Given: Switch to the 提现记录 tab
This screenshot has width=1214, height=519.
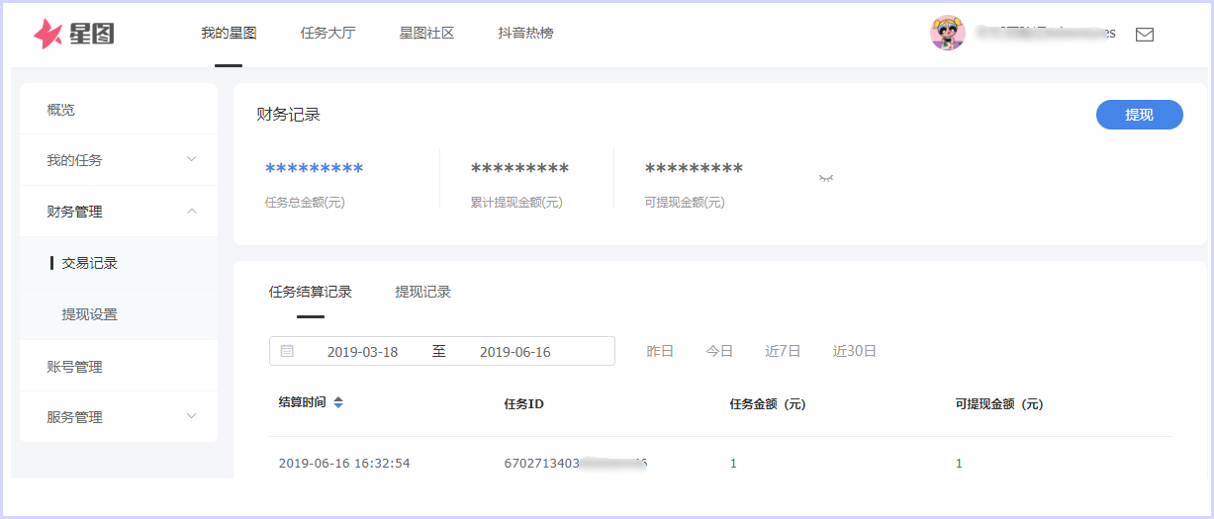Looking at the screenshot, I should pyautogui.click(x=422, y=292).
